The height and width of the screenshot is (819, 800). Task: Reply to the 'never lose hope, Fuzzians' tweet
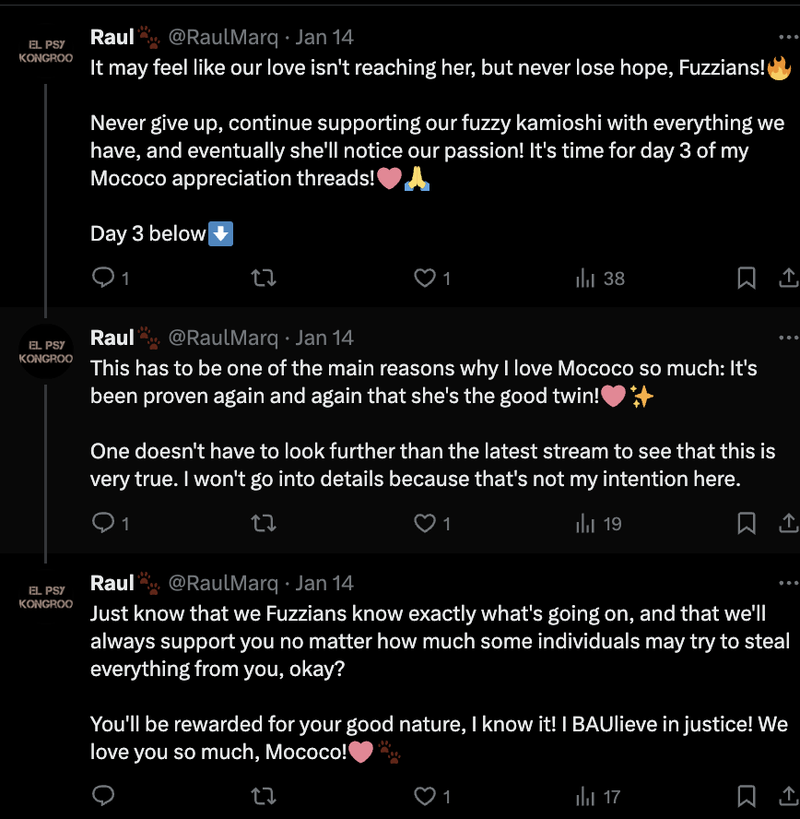click(x=104, y=278)
